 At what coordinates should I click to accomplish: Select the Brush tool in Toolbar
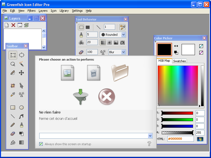tap(22, 125)
